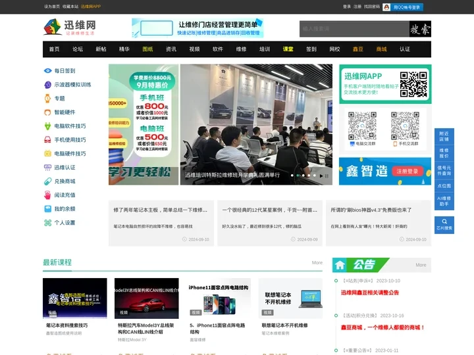Select the first banner slide dot
Image resolution: width=474 pixels, height=355 pixels.
(292, 176)
